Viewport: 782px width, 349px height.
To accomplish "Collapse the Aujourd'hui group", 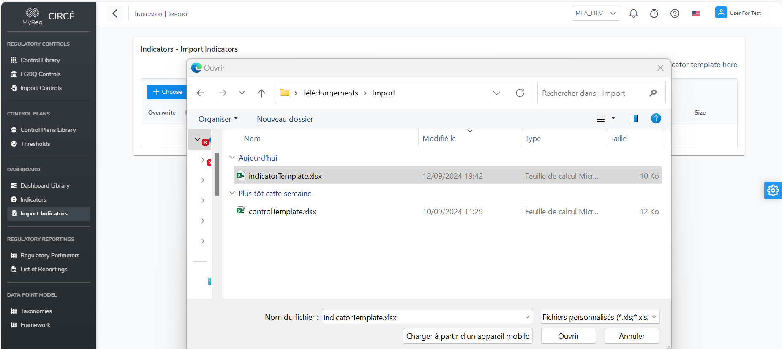I will (232, 158).
